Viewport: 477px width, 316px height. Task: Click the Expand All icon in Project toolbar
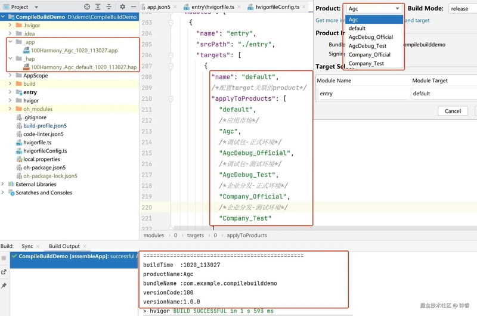[x=98, y=7]
